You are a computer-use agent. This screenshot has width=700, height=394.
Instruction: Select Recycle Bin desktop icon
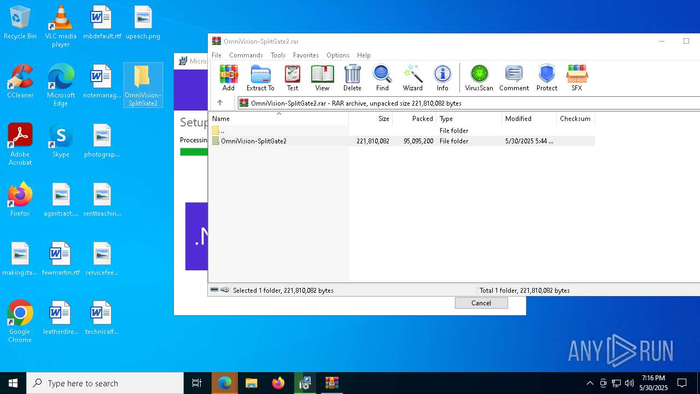click(20, 22)
